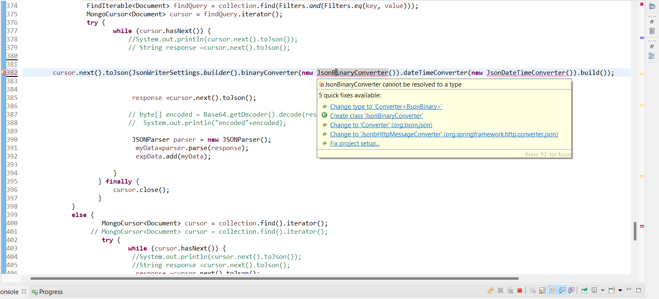Switch to the Progress tab
This screenshot has width=659, height=299.
(47, 292)
